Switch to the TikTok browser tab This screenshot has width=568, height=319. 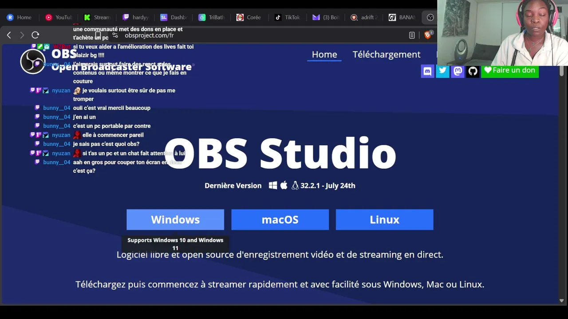tap(288, 17)
